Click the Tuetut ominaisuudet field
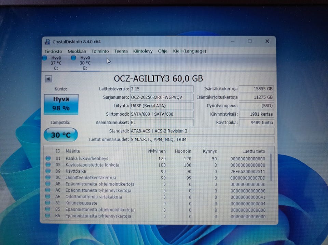328x245 pixels. click(202, 140)
